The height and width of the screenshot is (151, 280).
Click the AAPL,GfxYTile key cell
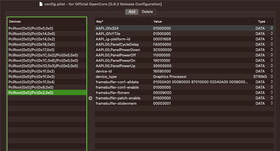(x=123, y=34)
